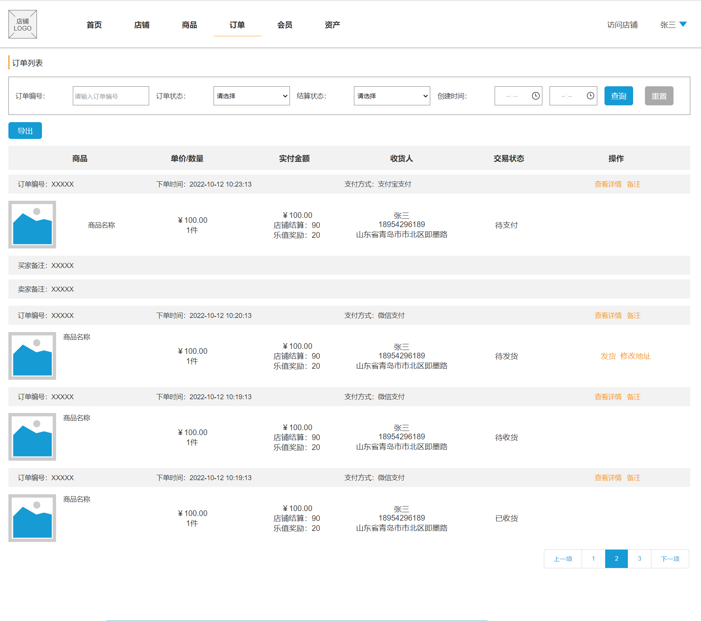Open 查看详情 for the 10:20:13 order
Image resolution: width=701 pixels, height=621 pixels.
click(x=608, y=315)
